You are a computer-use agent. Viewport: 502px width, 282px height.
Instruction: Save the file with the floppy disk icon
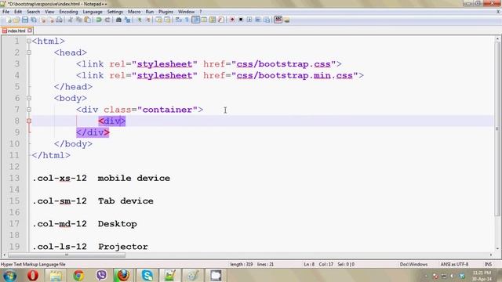point(25,20)
